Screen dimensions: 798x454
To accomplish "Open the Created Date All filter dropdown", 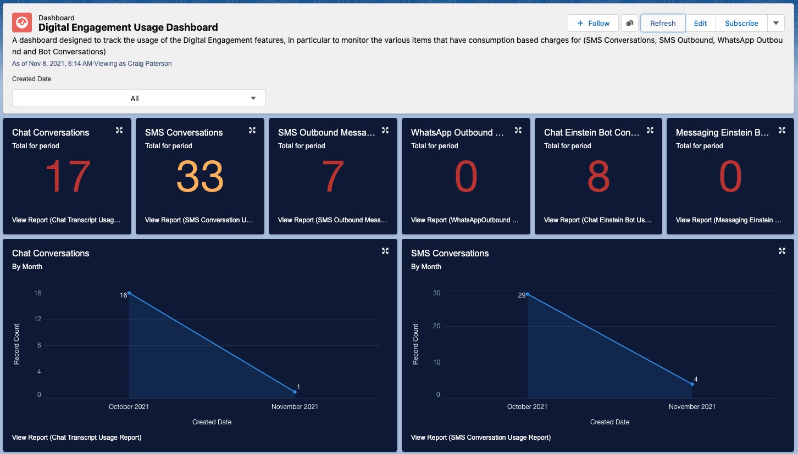I will tap(138, 98).
